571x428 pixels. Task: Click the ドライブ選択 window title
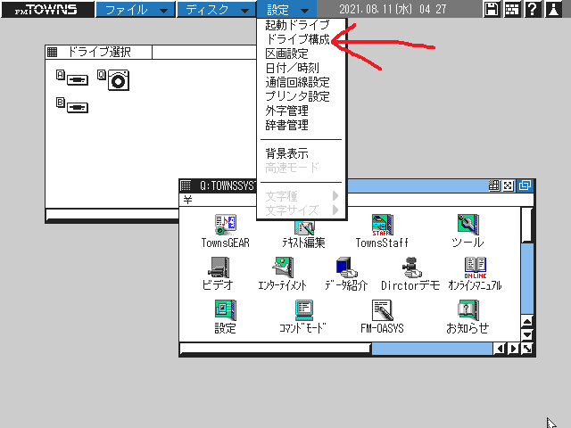tap(99, 52)
